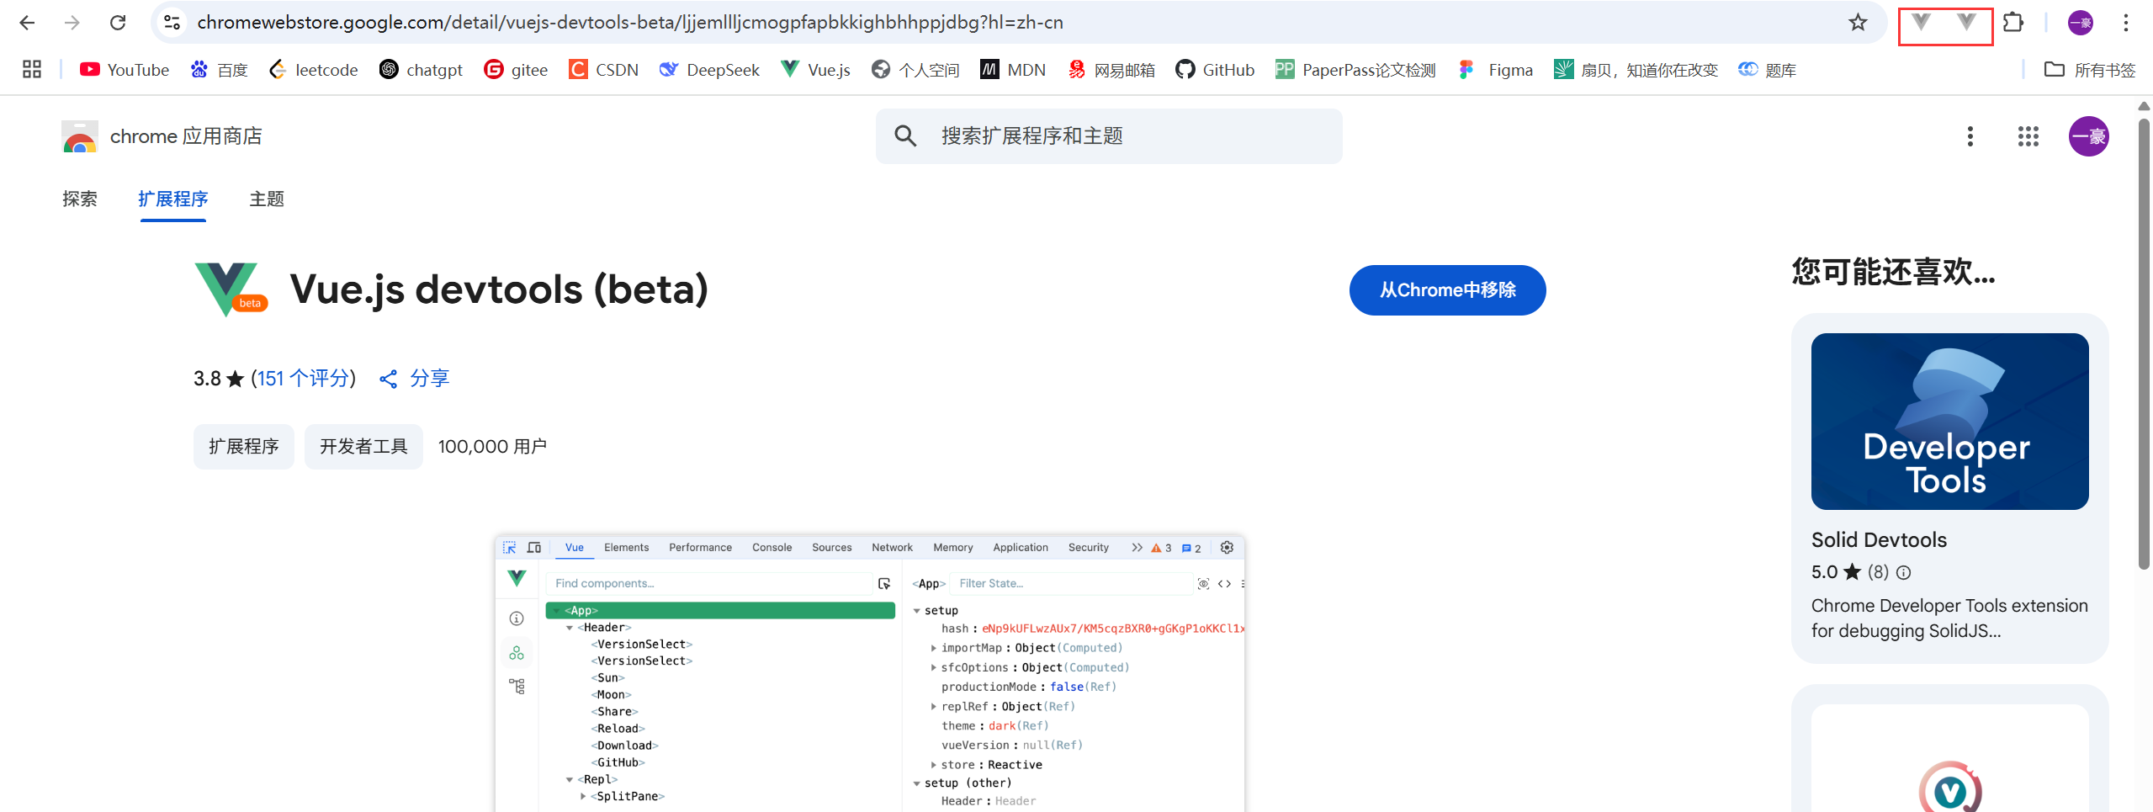Open the 151 个评分 ratings link
2153x812 pixels.
(x=303, y=379)
